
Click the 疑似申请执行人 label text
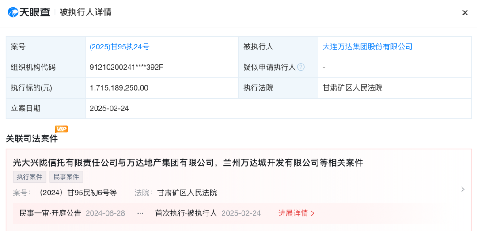coord(269,67)
